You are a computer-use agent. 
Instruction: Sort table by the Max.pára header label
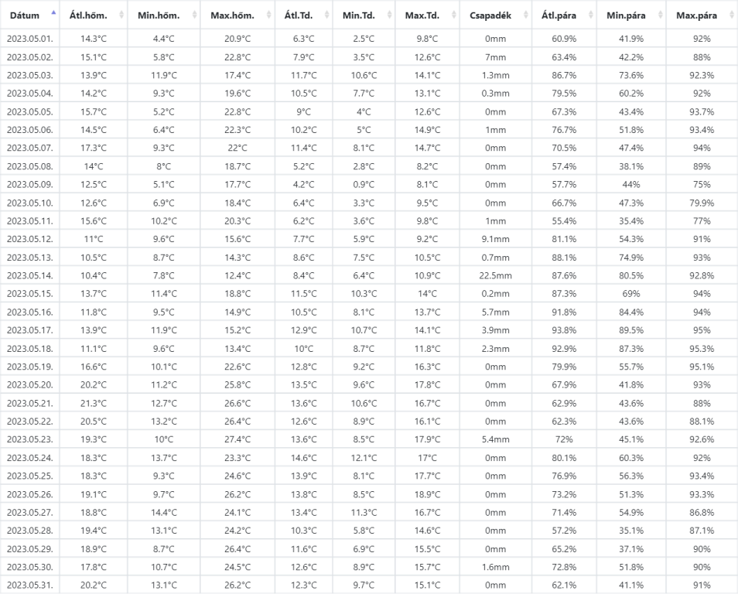(696, 15)
